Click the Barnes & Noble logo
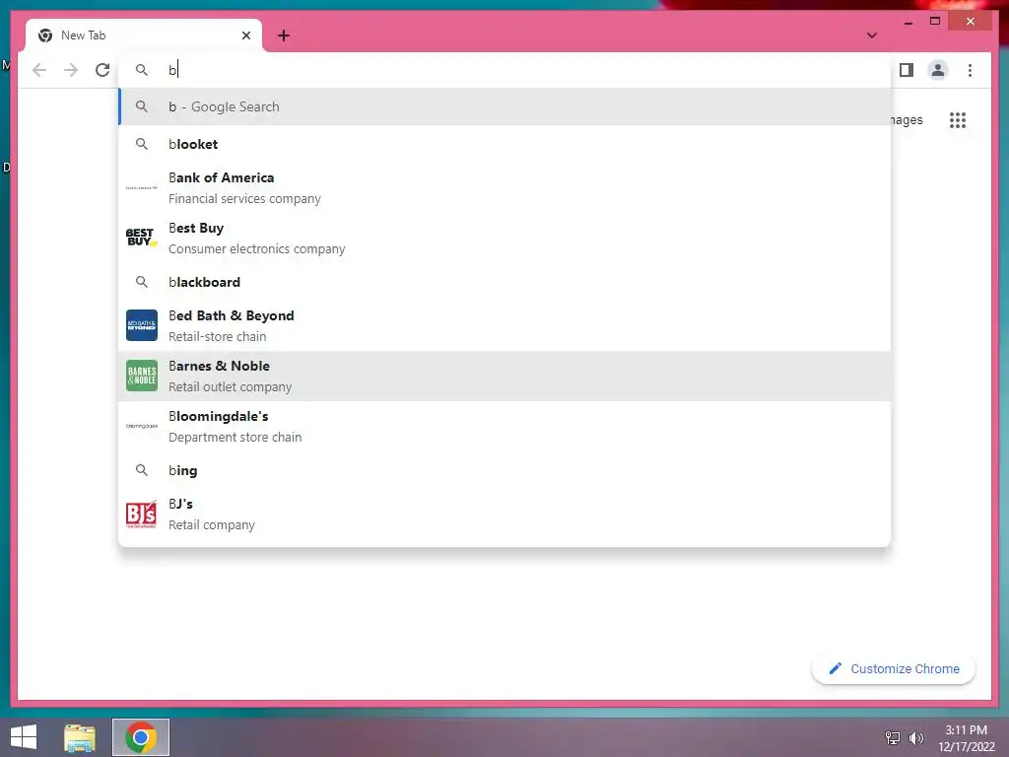 142,376
